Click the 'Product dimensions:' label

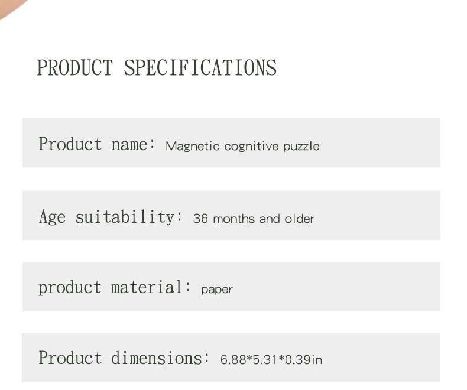click(x=124, y=358)
